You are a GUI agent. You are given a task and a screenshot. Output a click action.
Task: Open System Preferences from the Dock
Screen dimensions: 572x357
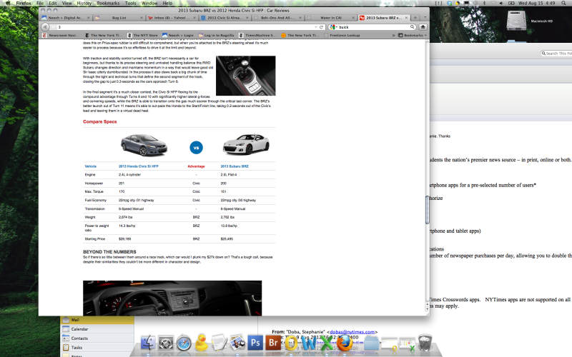pyautogui.click(x=166, y=343)
